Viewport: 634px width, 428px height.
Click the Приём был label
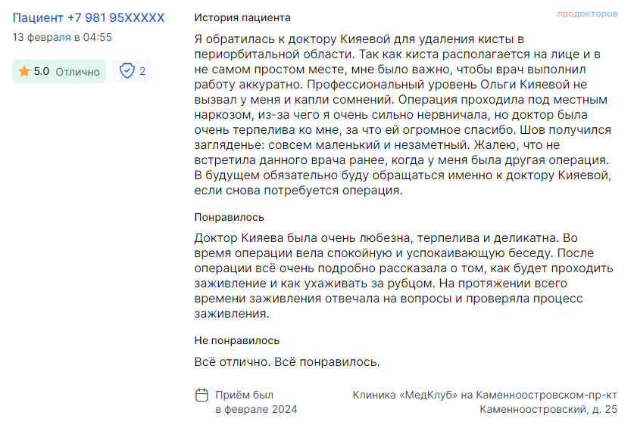click(x=244, y=395)
